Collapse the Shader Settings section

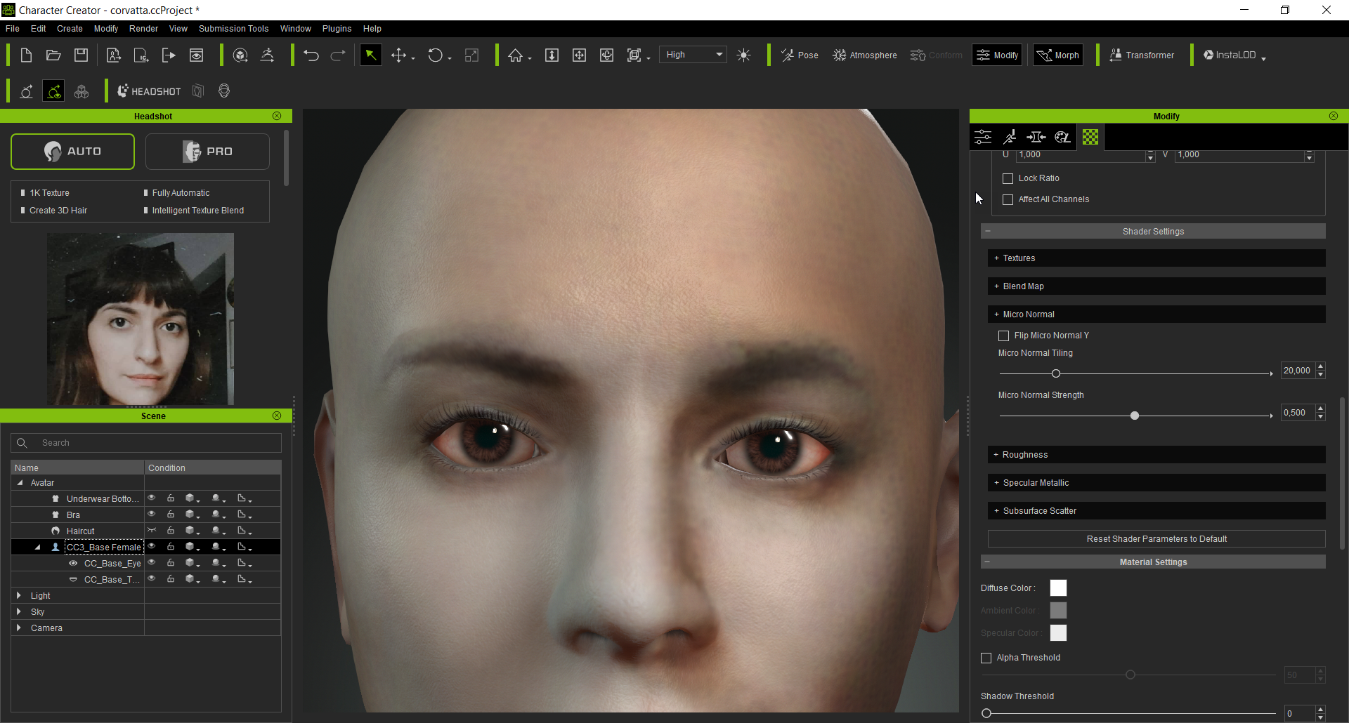pyautogui.click(x=1153, y=232)
